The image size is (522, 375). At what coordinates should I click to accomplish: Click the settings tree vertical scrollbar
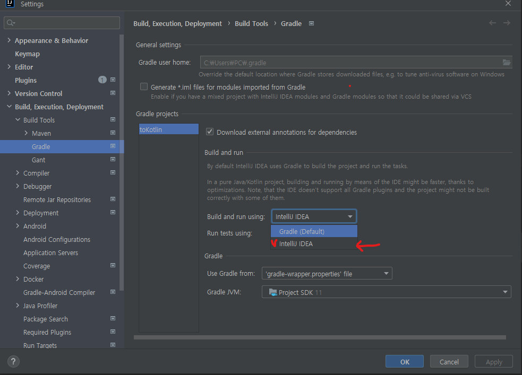pos(122,163)
